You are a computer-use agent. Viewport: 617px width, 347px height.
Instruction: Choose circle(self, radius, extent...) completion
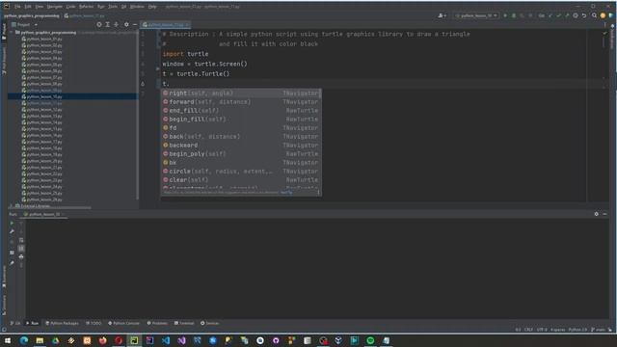tap(241, 172)
